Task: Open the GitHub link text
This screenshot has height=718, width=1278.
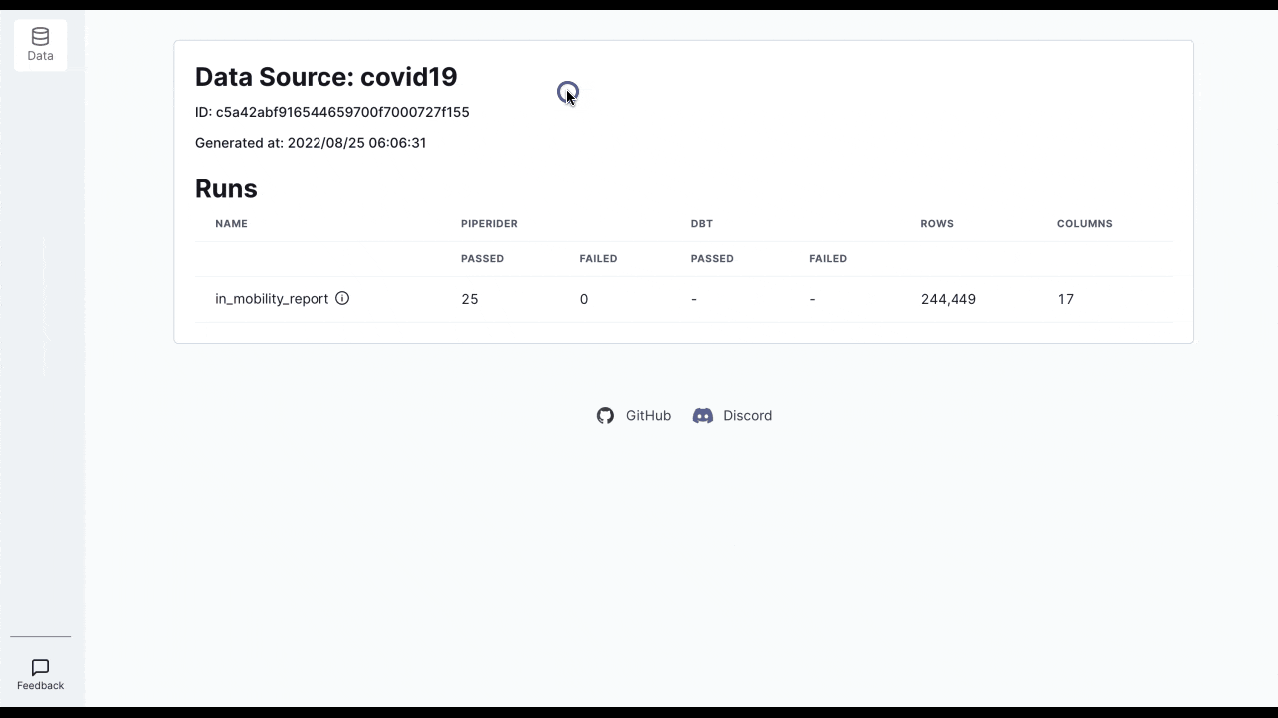Action: (648, 415)
